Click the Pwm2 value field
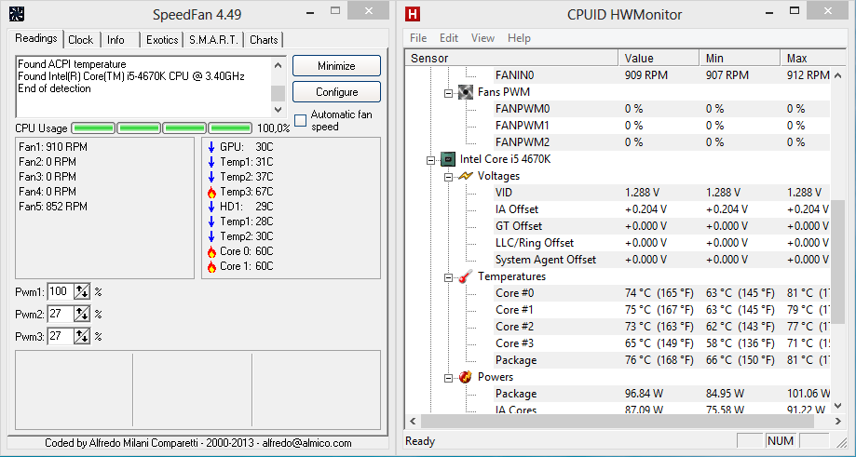The height and width of the screenshot is (457, 856). tap(61, 314)
